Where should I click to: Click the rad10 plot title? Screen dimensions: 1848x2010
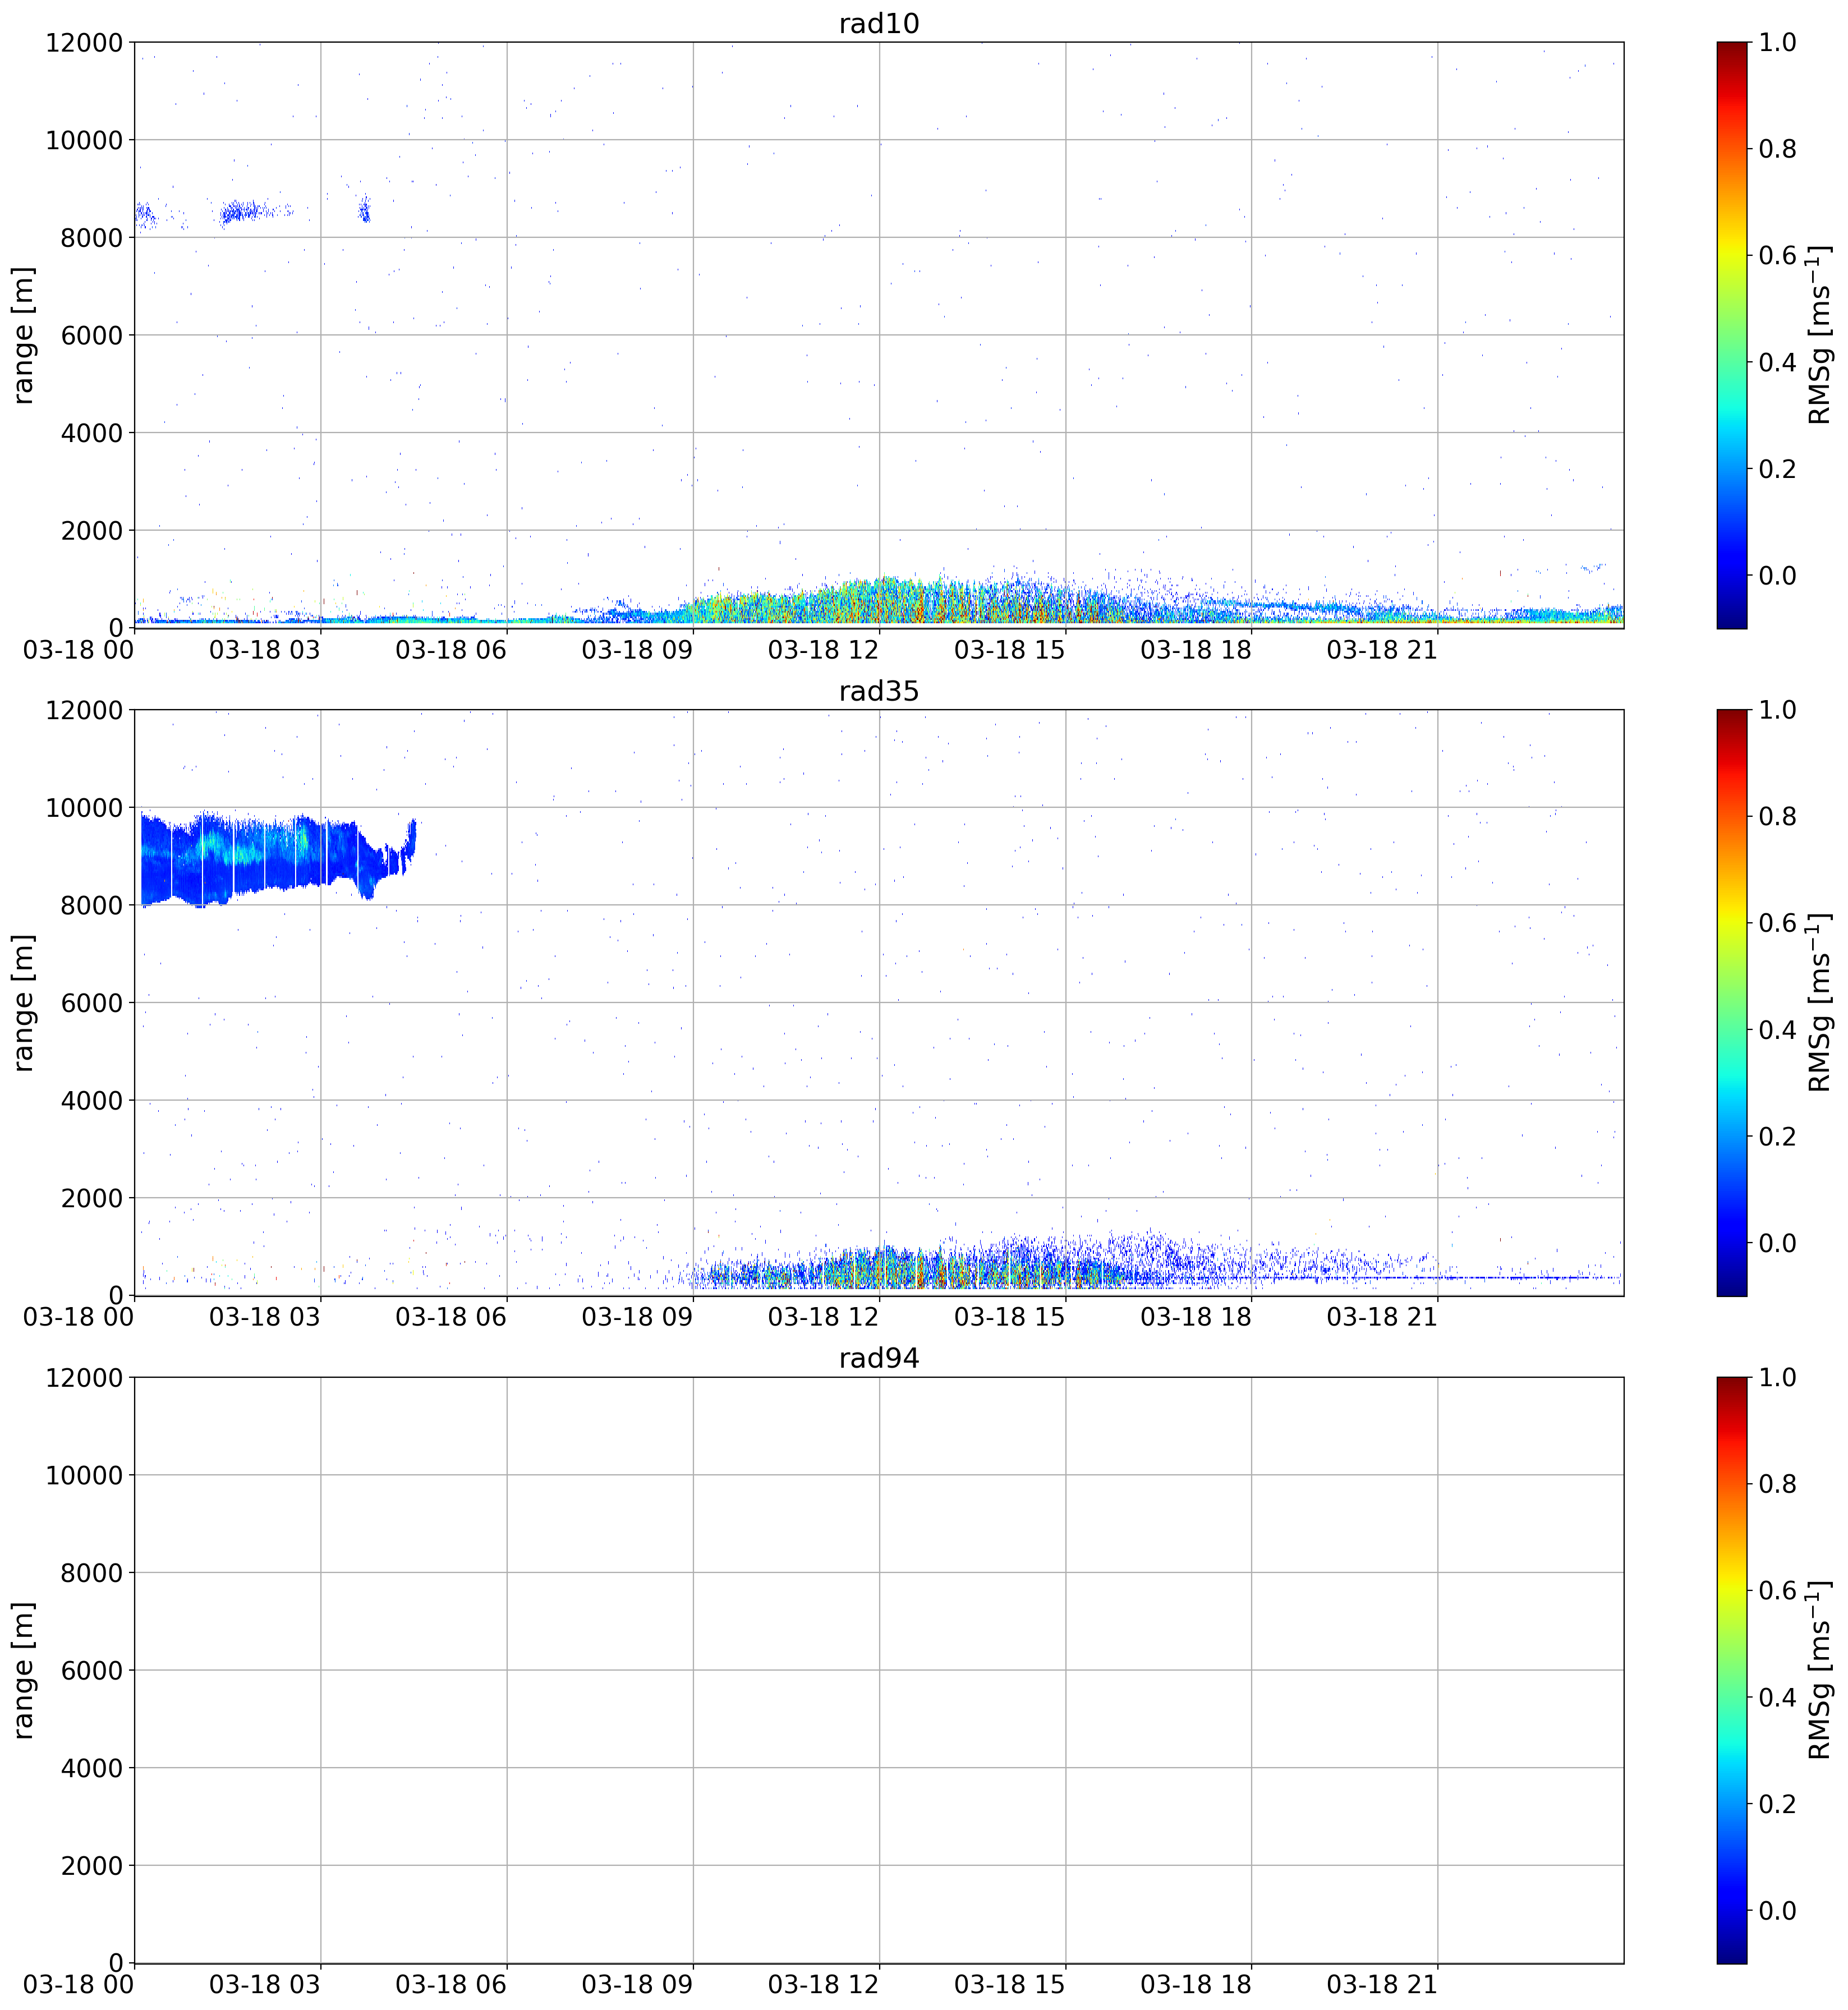click(x=878, y=23)
